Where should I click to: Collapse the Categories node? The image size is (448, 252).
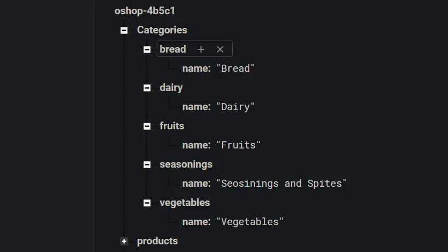click(124, 31)
